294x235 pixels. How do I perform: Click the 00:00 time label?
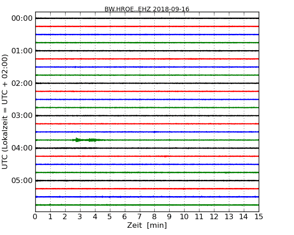point(22,19)
